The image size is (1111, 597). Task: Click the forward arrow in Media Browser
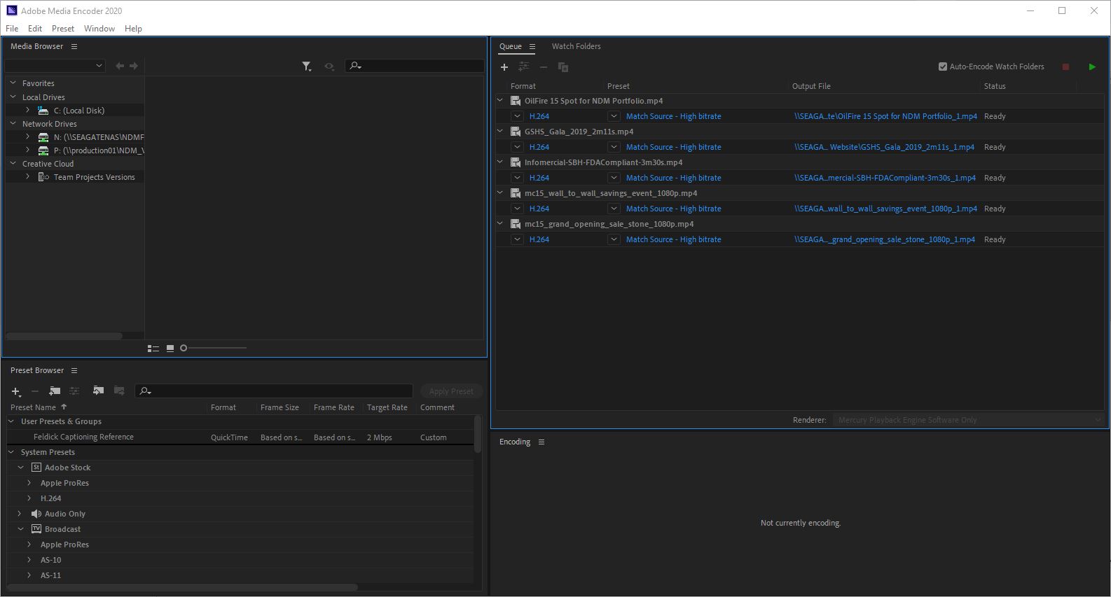click(134, 66)
